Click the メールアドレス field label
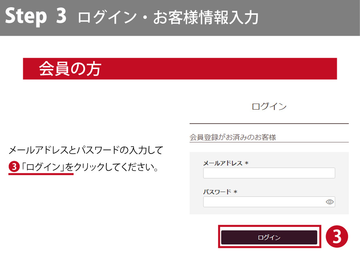The image size is (360, 280). pos(223,163)
